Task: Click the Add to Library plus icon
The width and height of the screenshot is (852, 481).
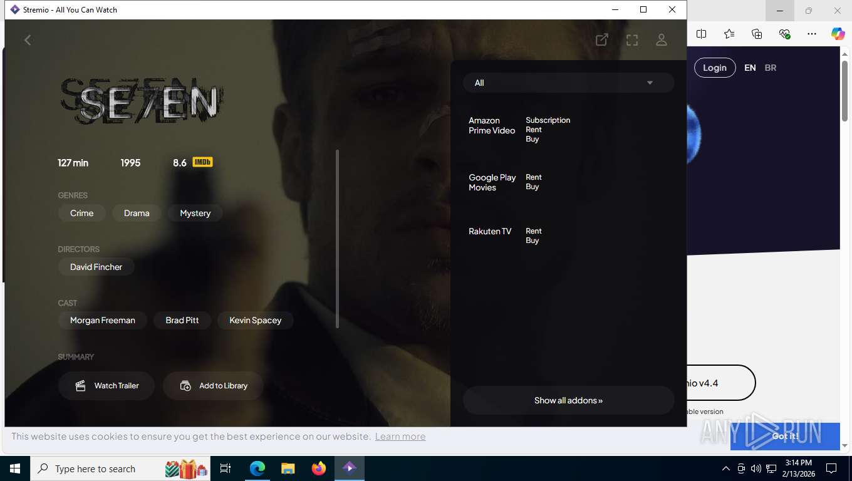Action: click(185, 386)
